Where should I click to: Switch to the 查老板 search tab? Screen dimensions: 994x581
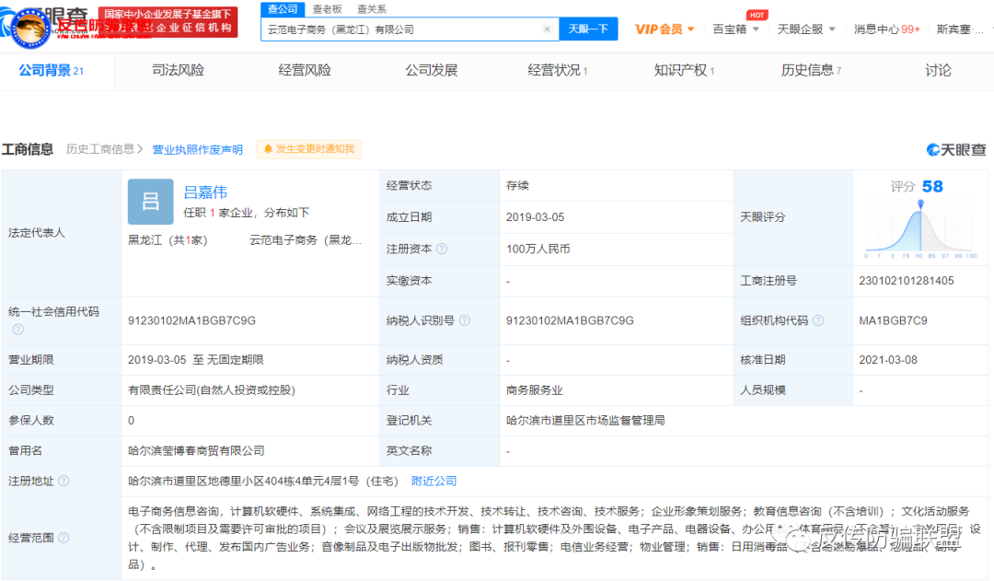pos(329,7)
